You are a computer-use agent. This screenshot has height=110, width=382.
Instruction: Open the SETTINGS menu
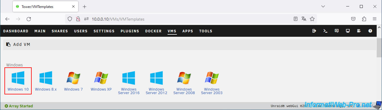pyautogui.click(x=104, y=31)
